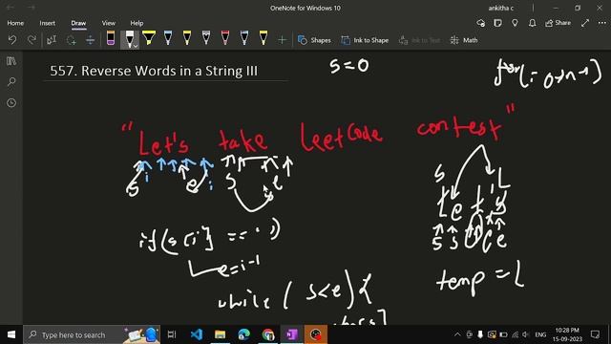Viewport: 611px width, 344px height.
Task: Open Wi-Fi network settings in tray
Action: [515, 334]
